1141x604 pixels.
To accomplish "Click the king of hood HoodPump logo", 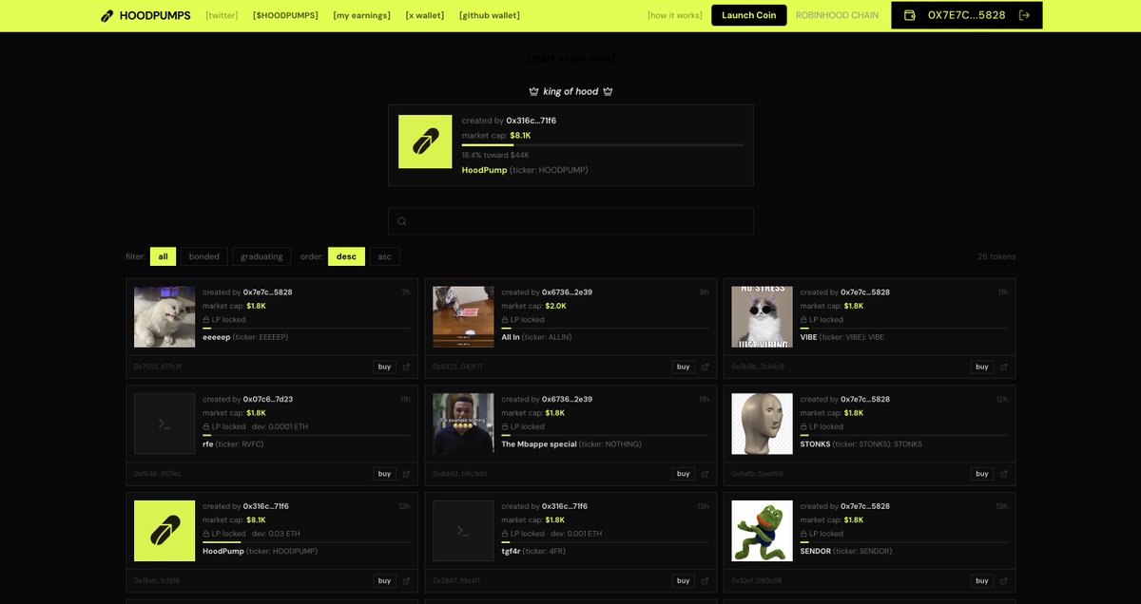I will [425, 142].
